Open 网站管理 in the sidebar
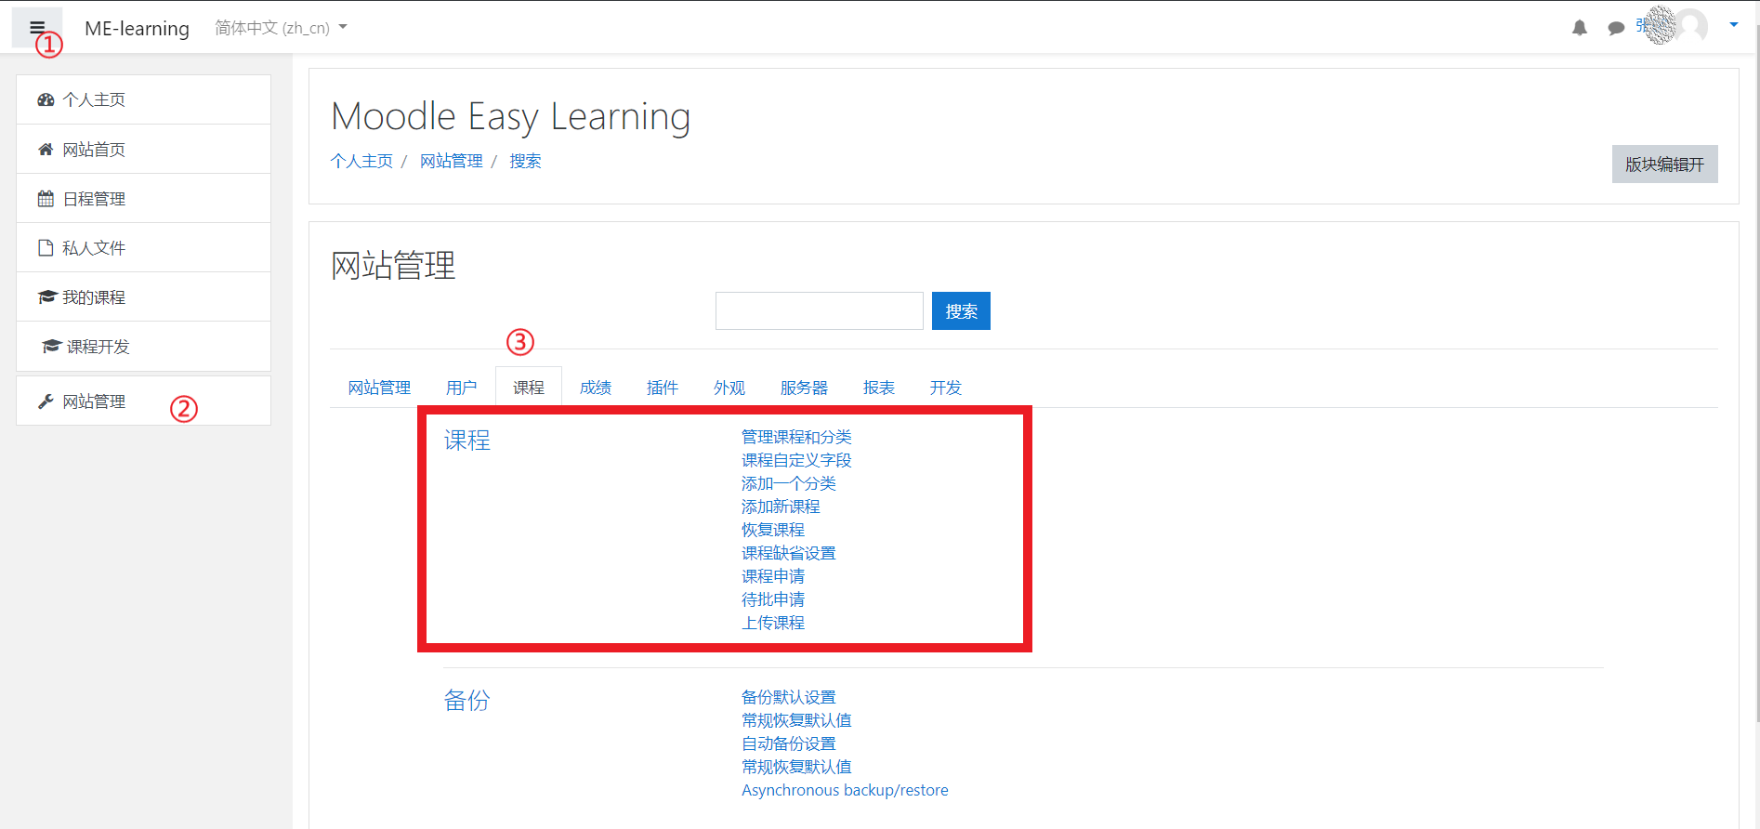The width and height of the screenshot is (1760, 829). [143, 401]
